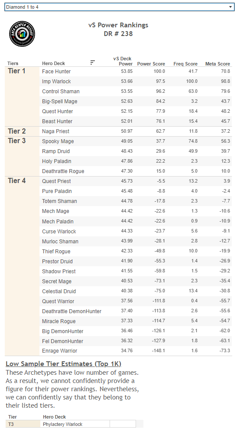Select Naga Priest in Tier 2
Screen dimensions: 240x432
click(x=55, y=131)
